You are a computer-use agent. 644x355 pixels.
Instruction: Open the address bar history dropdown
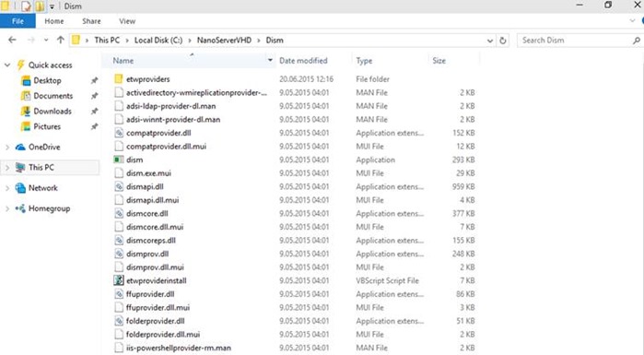[x=489, y=41]
